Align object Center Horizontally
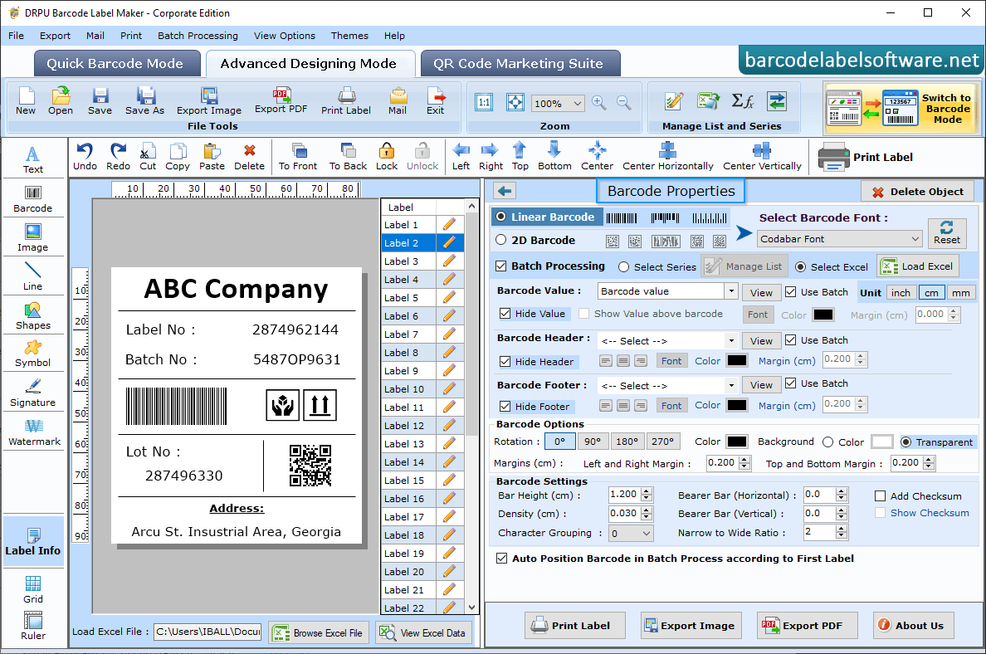986x654 pixels. click(x=668, y=157)
